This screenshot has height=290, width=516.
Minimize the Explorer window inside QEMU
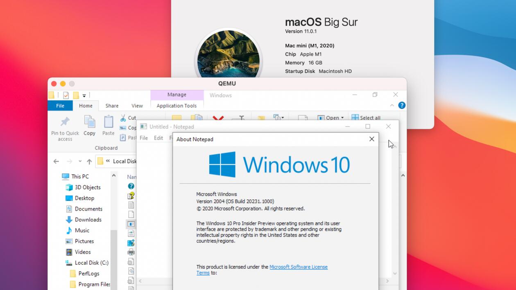tap(355, 95)
